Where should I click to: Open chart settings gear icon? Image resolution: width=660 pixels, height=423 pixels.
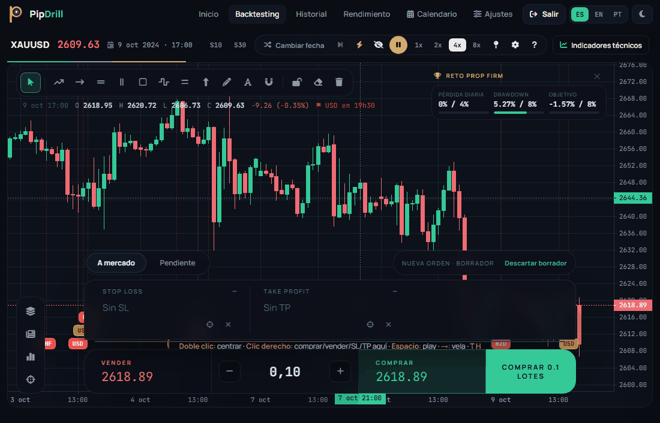coord(515,45)
